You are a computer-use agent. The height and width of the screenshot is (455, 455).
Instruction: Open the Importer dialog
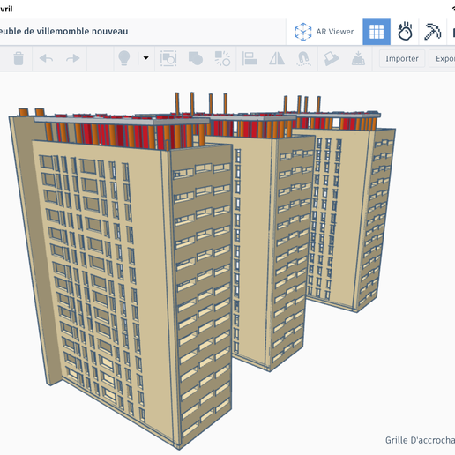(402, 58)
